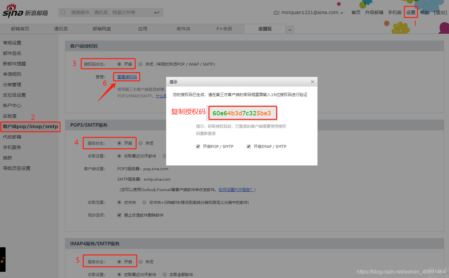Click the minquan1221@sina.com account address
The width and height of the screenshot is (449, 278).
(x=310, y=12)
